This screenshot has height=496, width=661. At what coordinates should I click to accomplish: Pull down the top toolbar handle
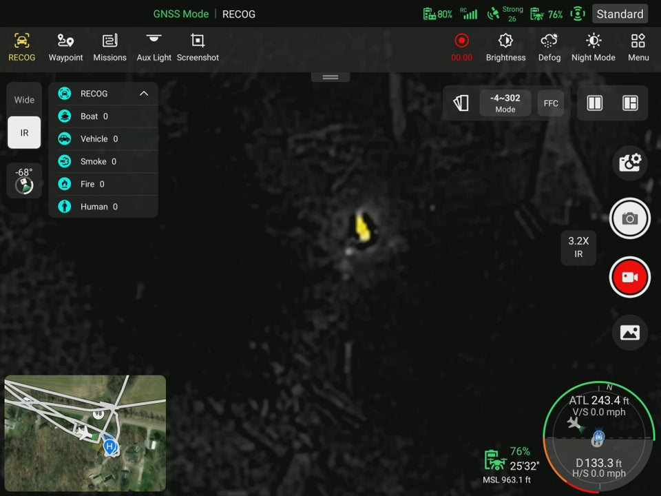[330, 76]
